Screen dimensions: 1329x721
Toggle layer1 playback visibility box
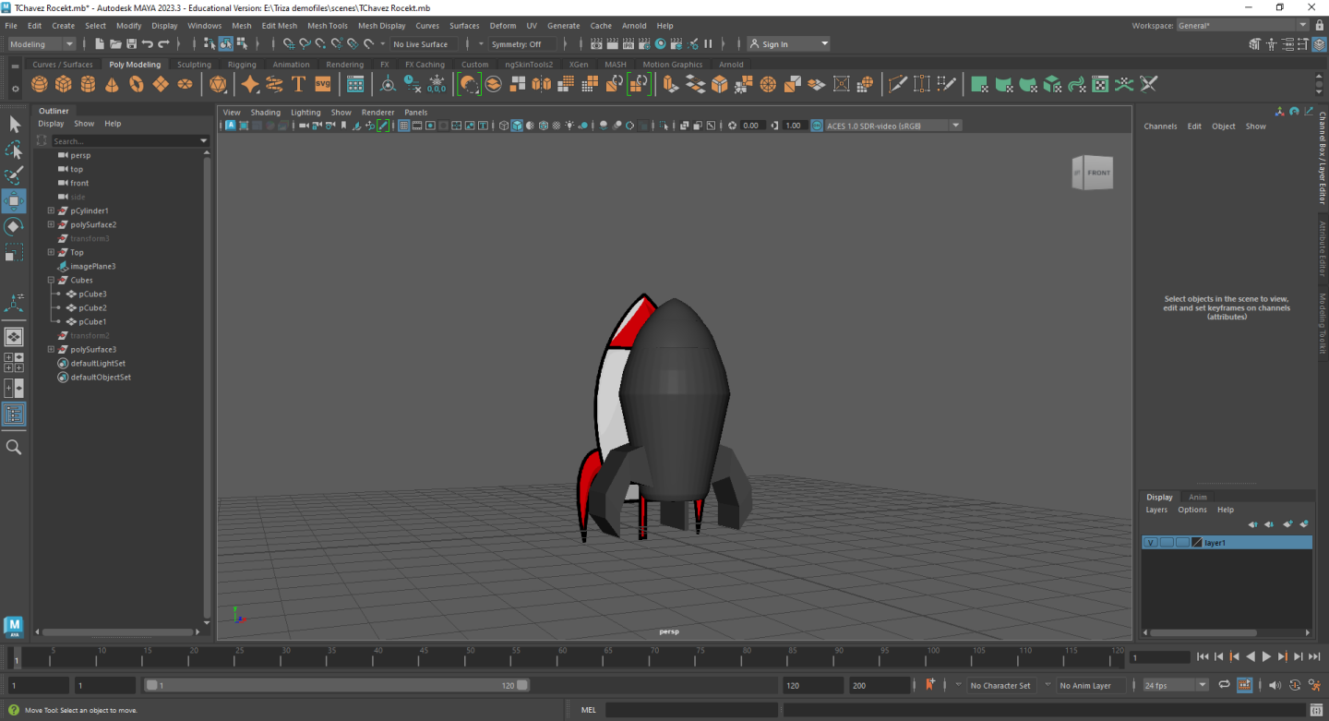[1167, 543]
